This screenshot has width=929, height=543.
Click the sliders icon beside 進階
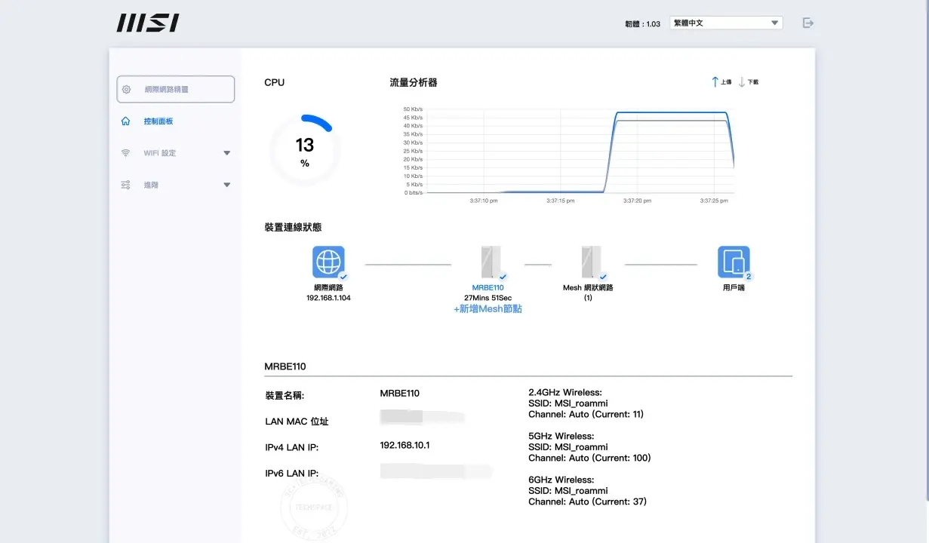point(126,185)
